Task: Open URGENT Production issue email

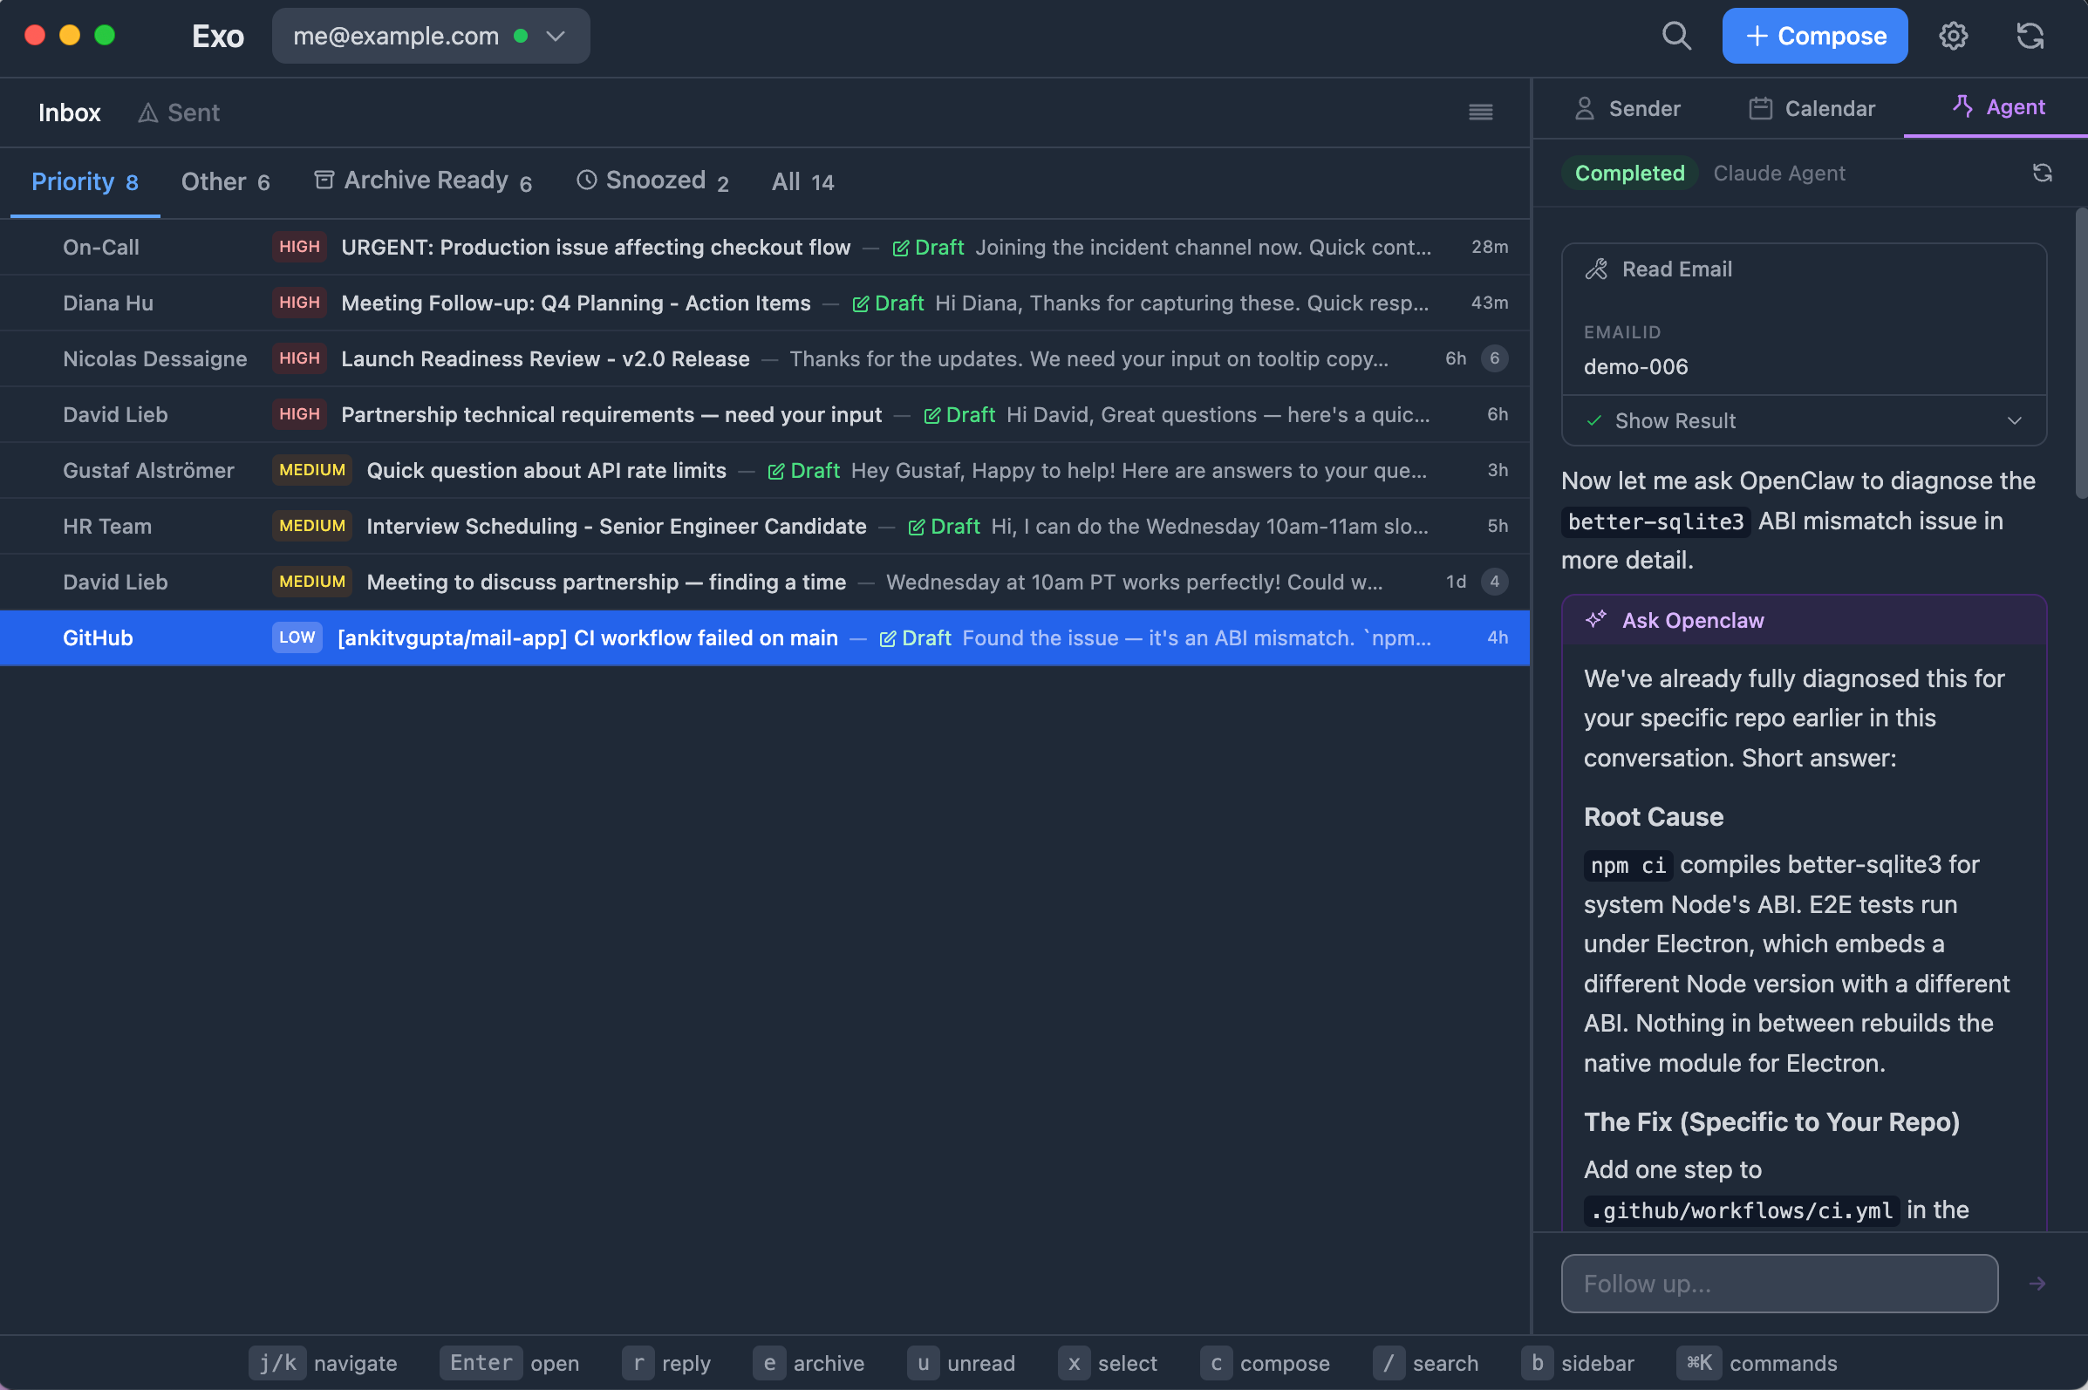Action: pyautogui.click(x=595, y=248)
